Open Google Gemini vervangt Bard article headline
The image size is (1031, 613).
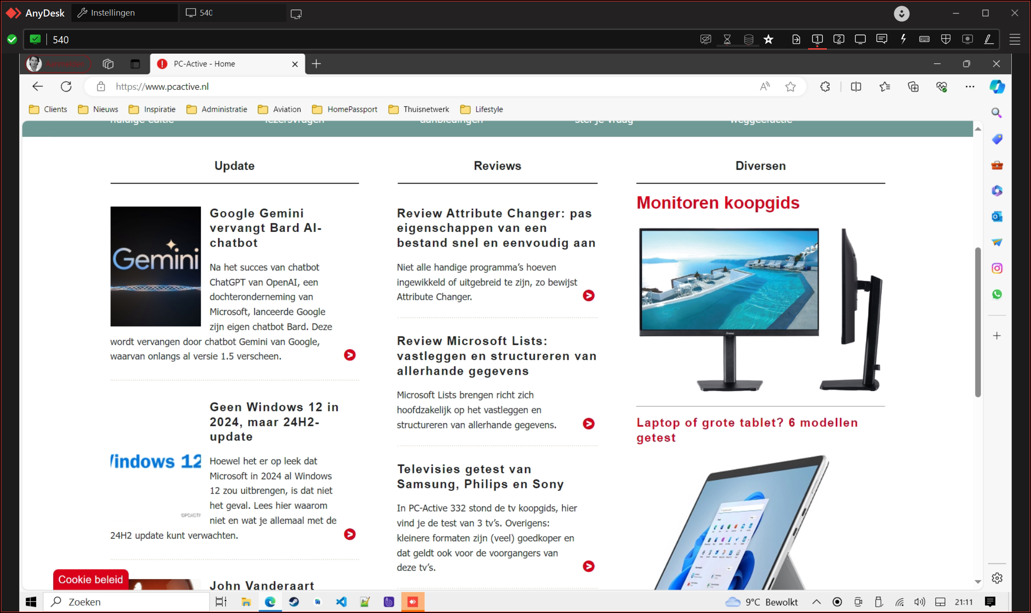[x=265, y=228]
